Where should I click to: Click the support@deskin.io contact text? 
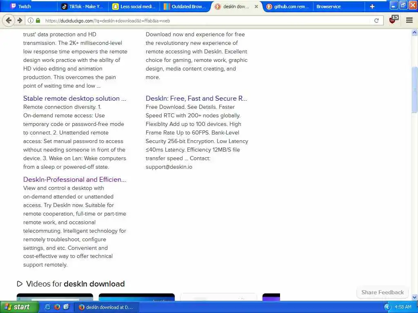tap(169, 167)
